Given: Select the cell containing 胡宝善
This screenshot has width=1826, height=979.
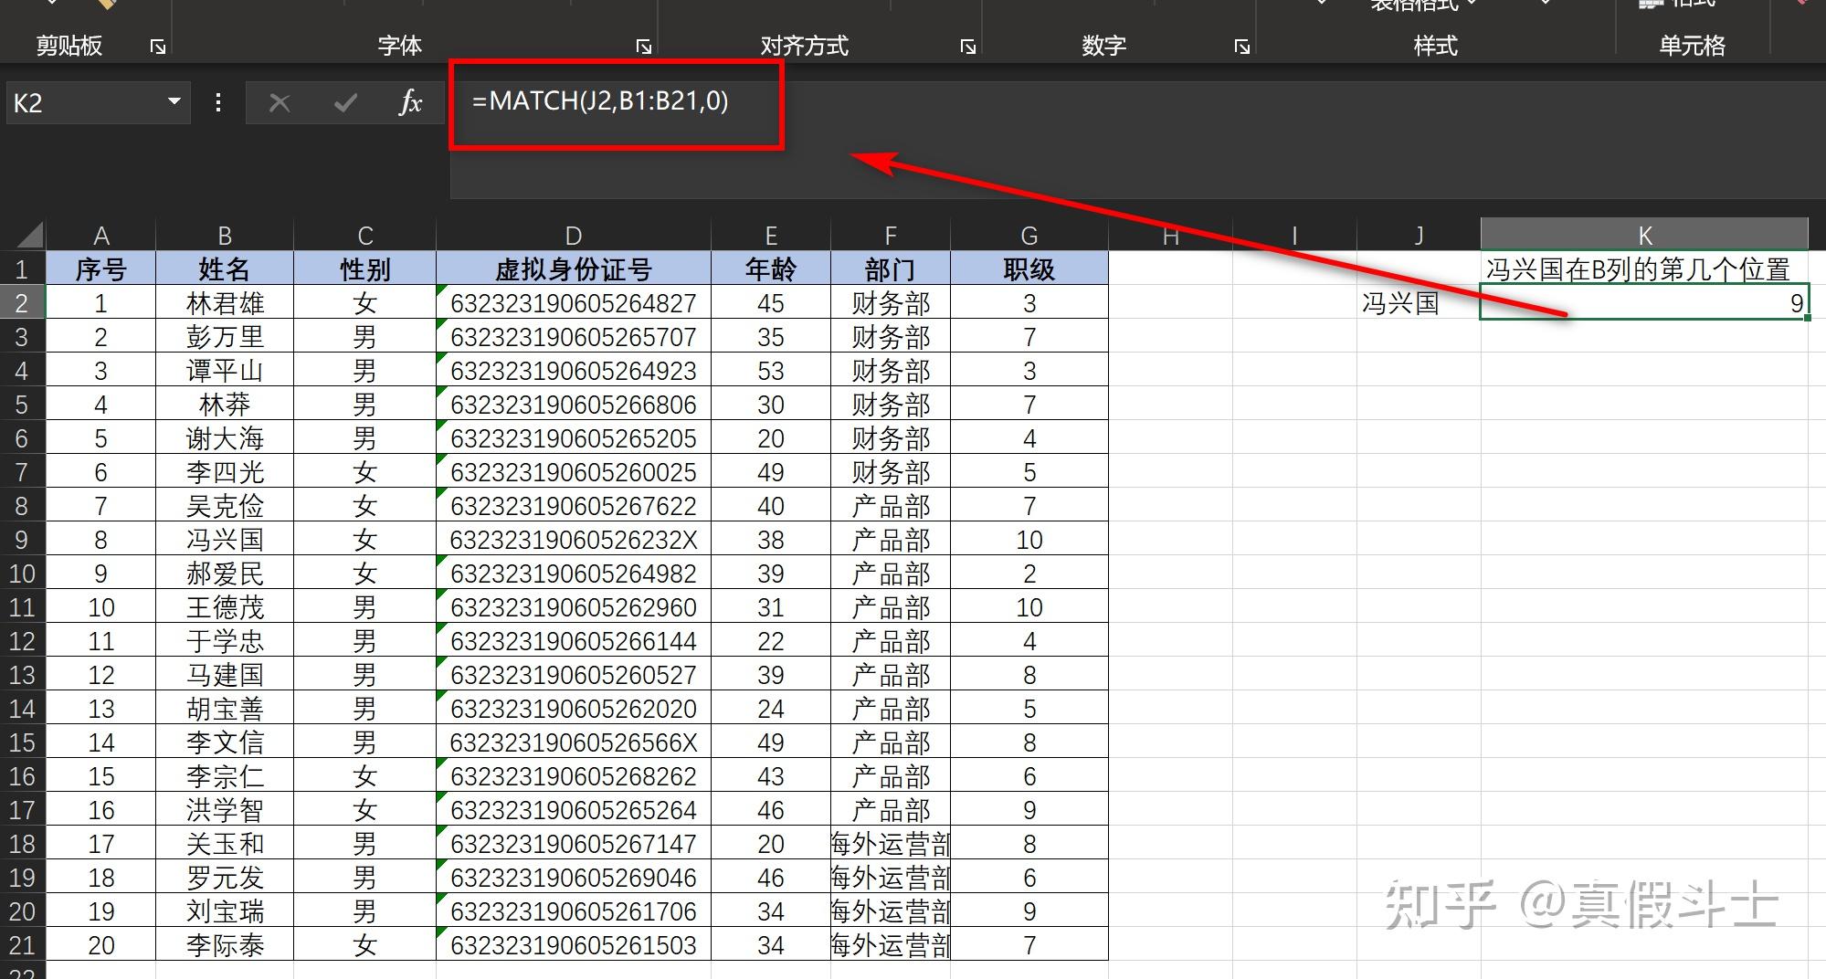Looking at the screenshot, I should pyautogui.click(x=225, y=709).
